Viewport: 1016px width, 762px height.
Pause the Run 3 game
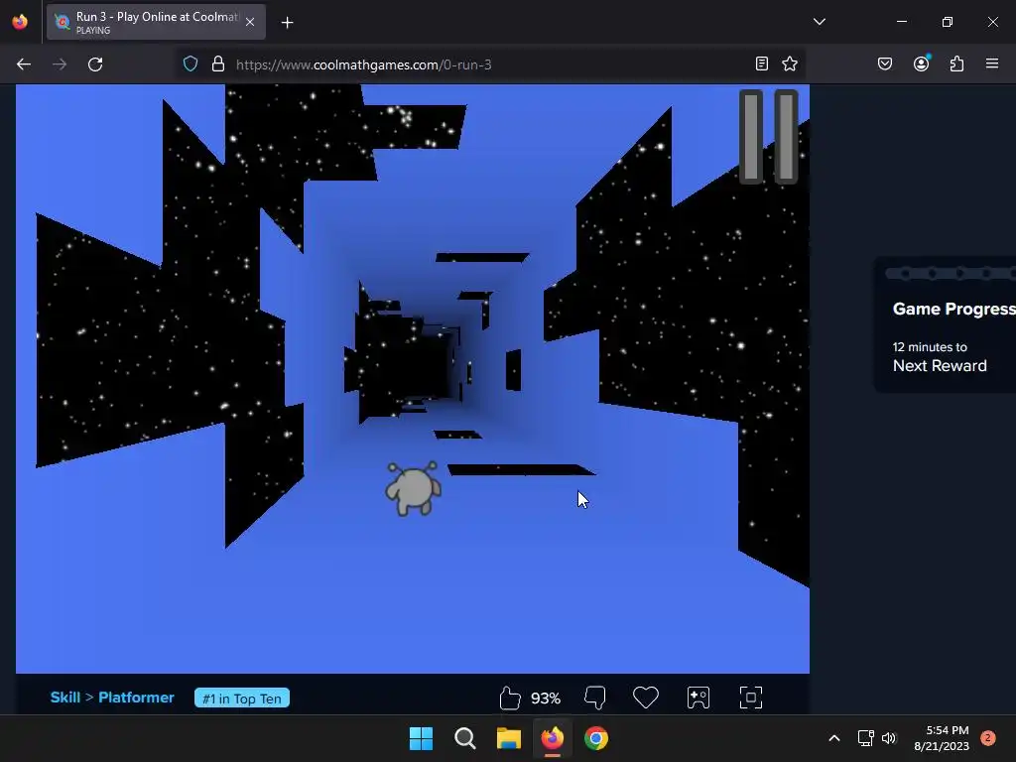(x=769, y=137)
